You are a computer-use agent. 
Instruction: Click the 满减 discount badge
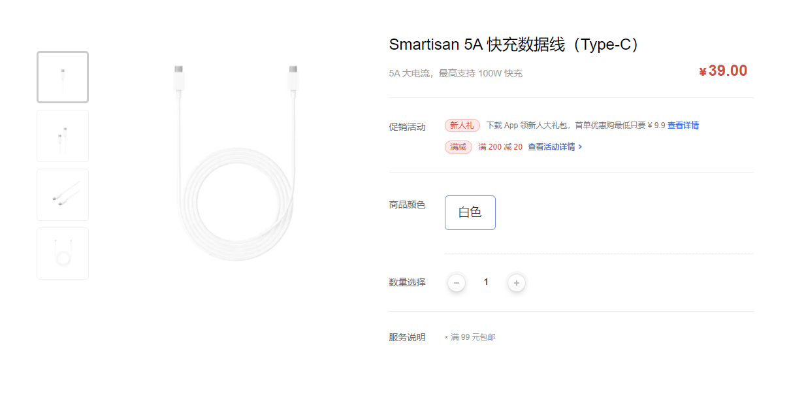pyautogui.click(x=459, y=147)
